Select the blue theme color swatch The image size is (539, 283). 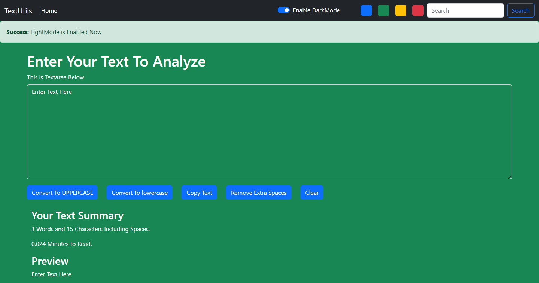[366, 10]
